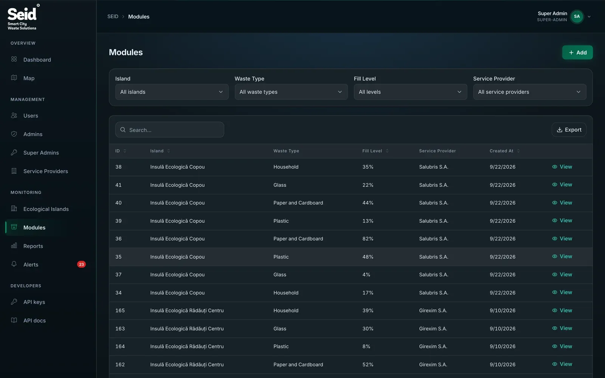The image size is (605, 378).
Task: Click the Household cell in row 34
Action: (286, 293)
